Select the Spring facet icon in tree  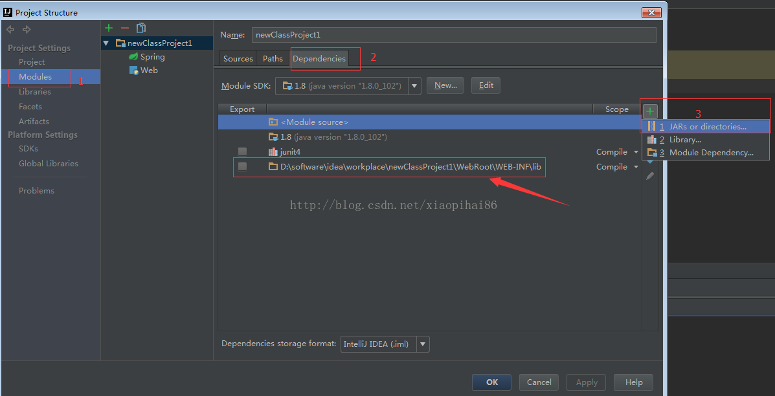point(133,57)
